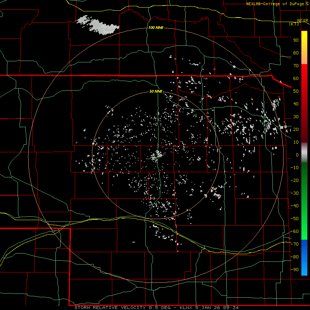The width and height of the screenshot is (310, 310).
Task: Click the "[KT]" units label above the scale
Action: pos(294,24)
